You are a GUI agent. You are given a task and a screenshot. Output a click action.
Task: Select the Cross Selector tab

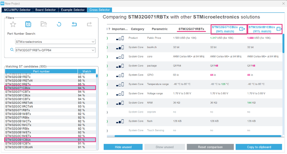point(100,10)
